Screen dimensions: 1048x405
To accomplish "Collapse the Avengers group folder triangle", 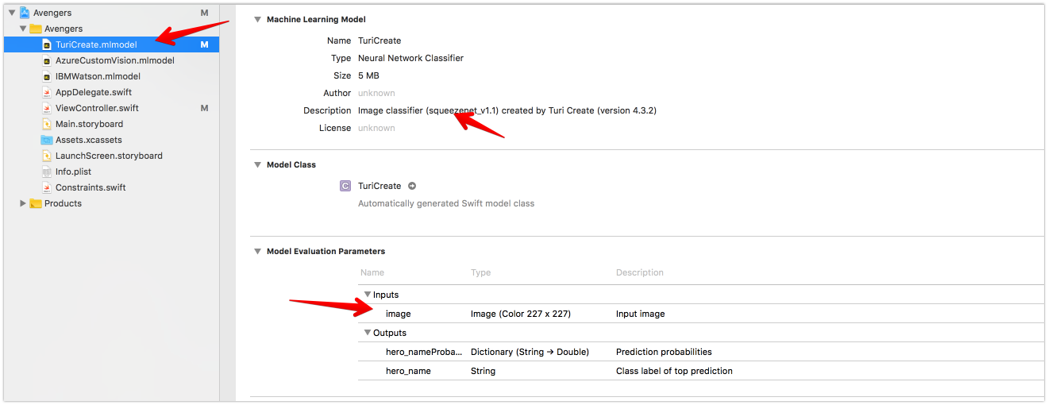I will 23,29.
